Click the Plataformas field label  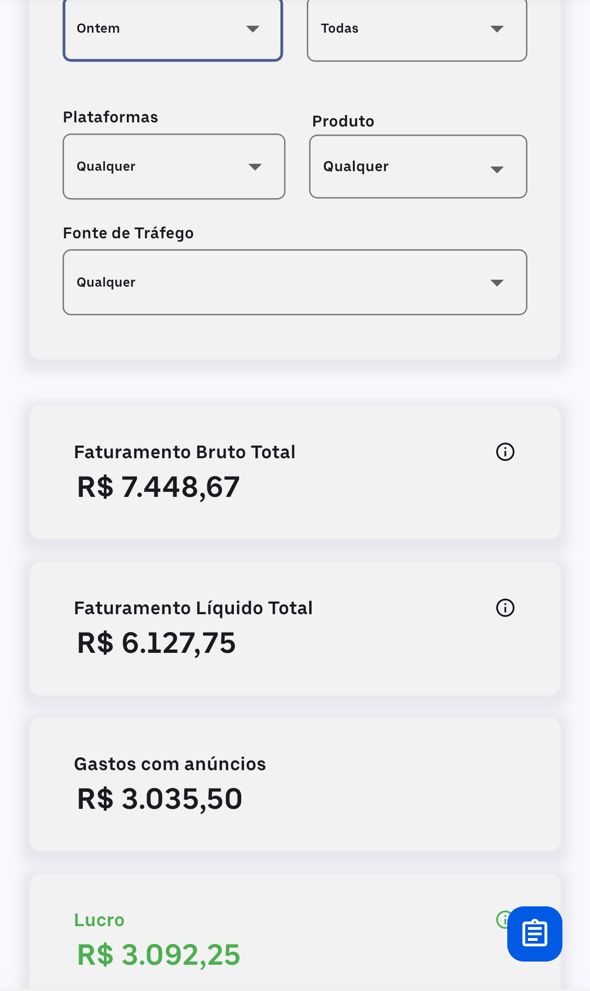[x=110, y=117]
